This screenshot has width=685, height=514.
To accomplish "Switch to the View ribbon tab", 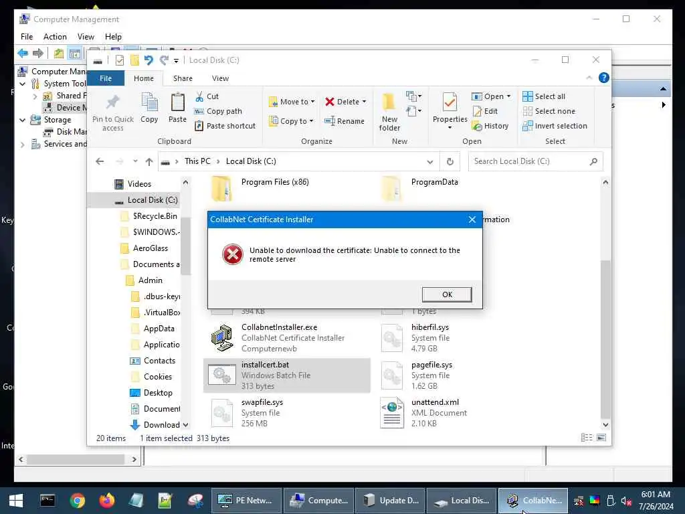I will click(x=220, y=78).
